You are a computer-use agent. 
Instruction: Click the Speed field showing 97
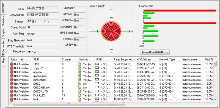tap(42, 27)
